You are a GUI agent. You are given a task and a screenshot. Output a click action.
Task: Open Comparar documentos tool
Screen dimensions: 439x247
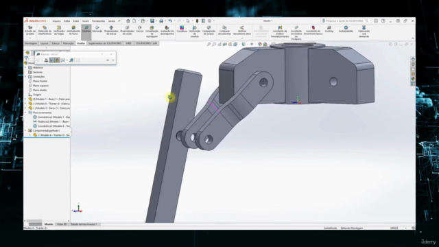click(224, 31)
